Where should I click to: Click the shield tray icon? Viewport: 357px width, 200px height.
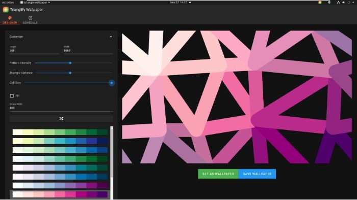pyautogui.click(x=329, y=3)
